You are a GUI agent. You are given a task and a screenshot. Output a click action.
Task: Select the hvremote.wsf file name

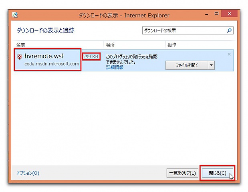tap(44, 56)
